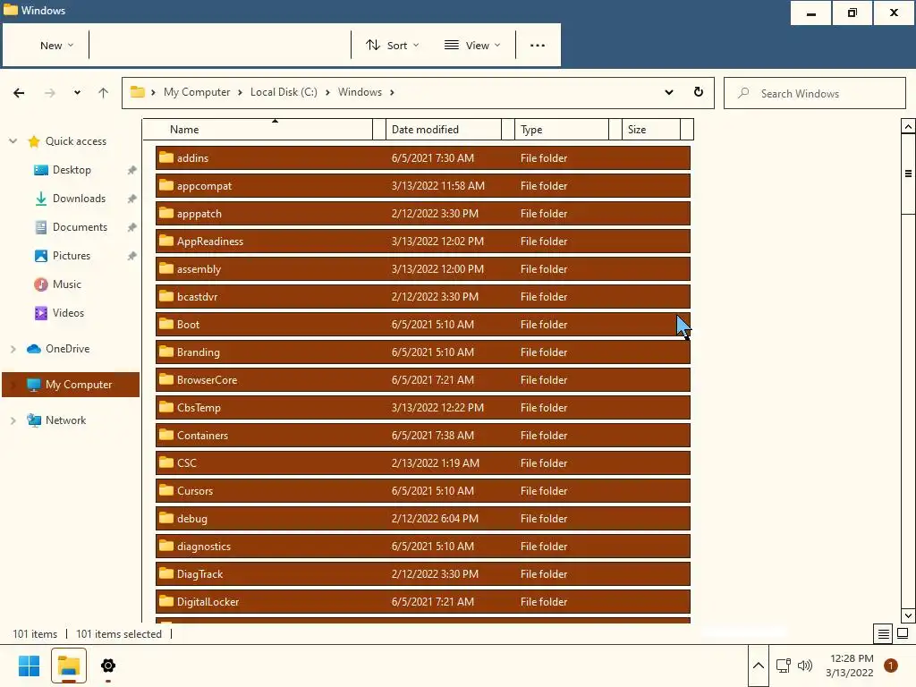
Task: Open Music in the sidebar
Action: click(x=66, y=284)
